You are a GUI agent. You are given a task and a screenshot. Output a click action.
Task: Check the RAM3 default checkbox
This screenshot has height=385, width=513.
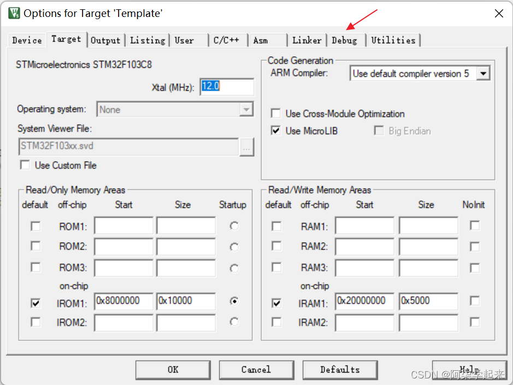pyautogui.click(x=276, y=267)
